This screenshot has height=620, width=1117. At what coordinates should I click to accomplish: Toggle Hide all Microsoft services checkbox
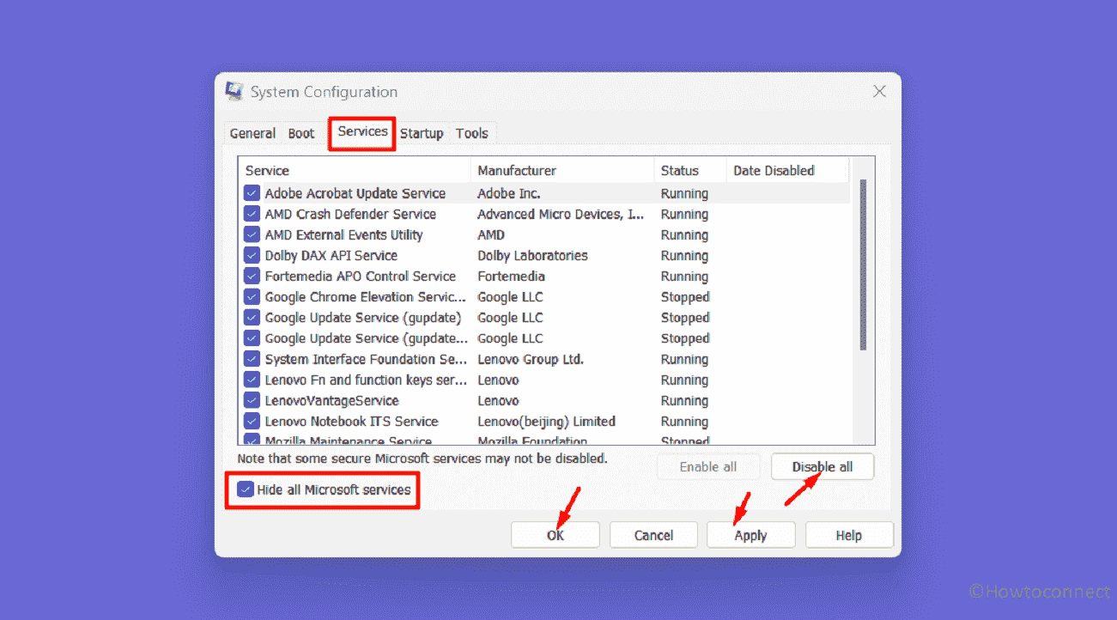point(246,489)
